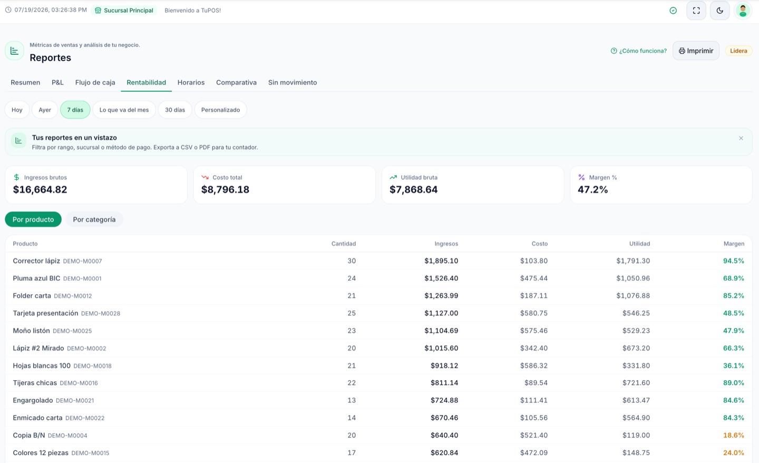Screen dimensions: 759x463
Task: Click the chart icon in the info banner
Action: (x=18, y=141)
